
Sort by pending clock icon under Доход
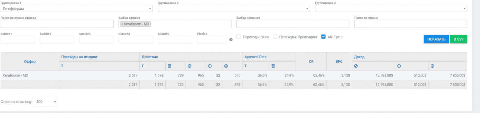(x=399, y=66)
